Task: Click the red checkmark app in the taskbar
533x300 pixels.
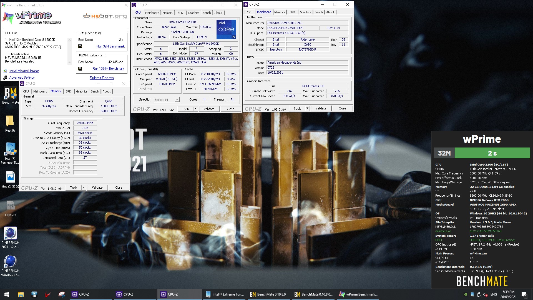Action: (48, 294)
